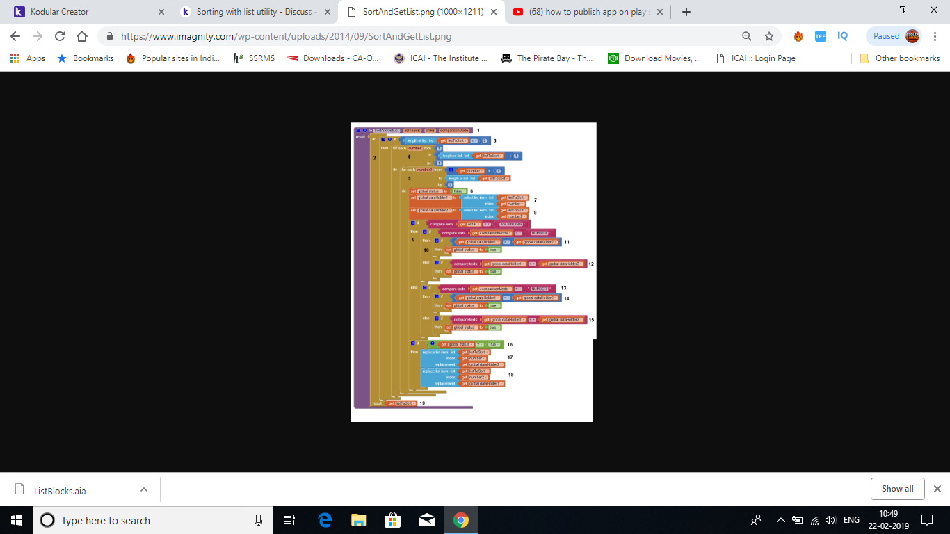Check battery status in system tray
Screen dimensions: 950x534
[x=798, y=520]
